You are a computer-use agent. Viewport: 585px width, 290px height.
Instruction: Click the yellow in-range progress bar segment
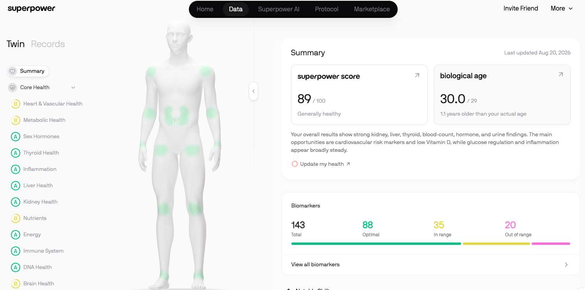496,244
